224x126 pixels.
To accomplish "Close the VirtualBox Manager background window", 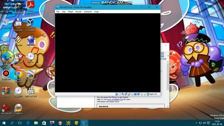I will coord(166,45).
